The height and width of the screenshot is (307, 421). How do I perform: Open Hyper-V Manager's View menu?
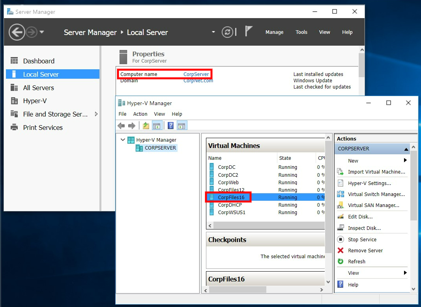click(x=159, y=114)
